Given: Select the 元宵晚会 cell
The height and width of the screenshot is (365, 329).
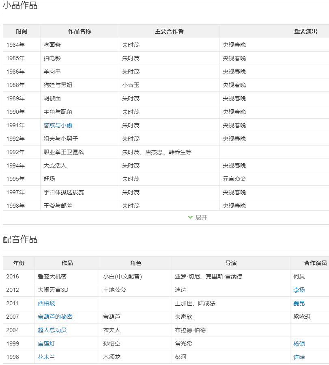Looking at the screenshot, I should click(x=274, y=179).
